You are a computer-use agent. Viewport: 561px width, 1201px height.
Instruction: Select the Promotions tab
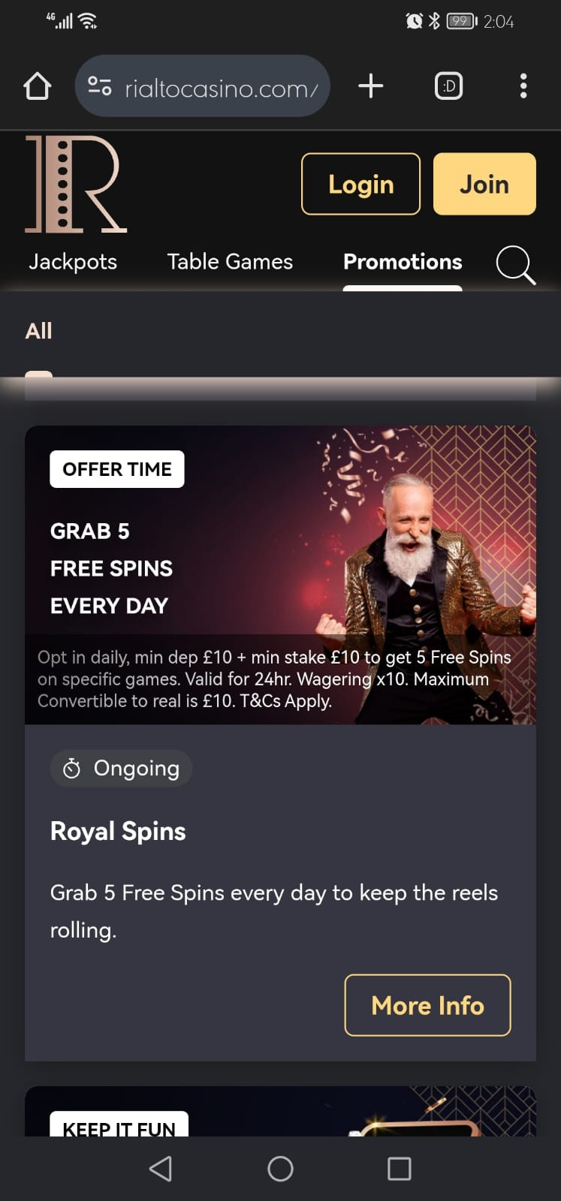(403, 261)
